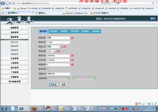Click the 商品货号 field containing 12345
The height and width of the screenshot is (112, 158).
pyautogui.click(x=58, y=42)
